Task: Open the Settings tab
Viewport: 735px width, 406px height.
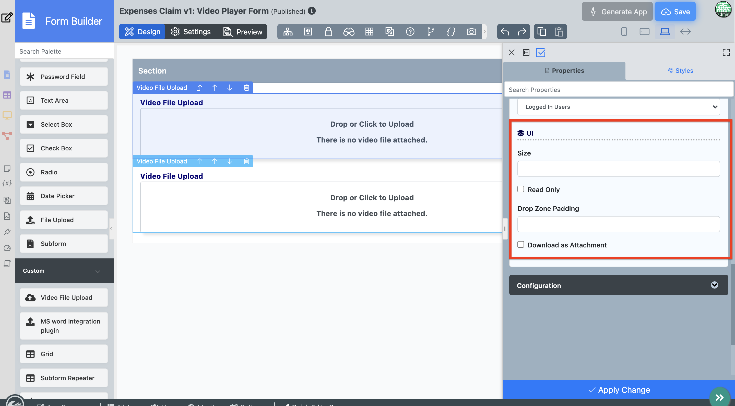Action: (x=191, y=32)
